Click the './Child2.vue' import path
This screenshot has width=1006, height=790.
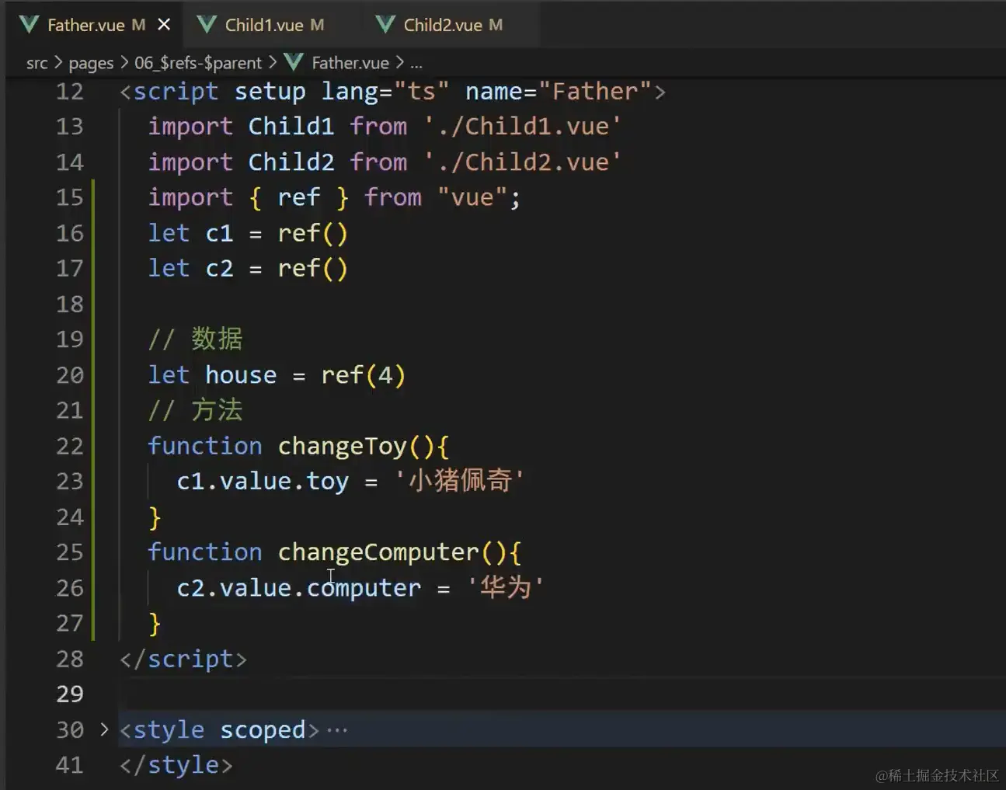click(523, 162)
